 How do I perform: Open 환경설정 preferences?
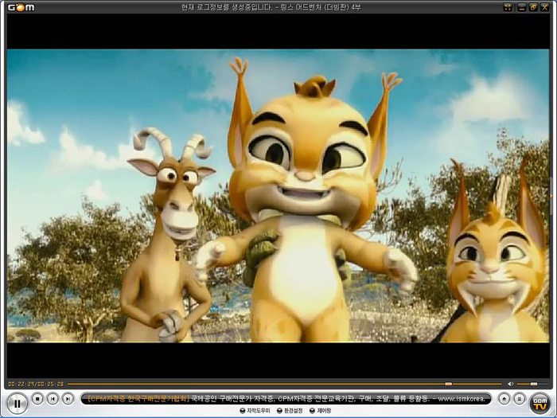290,411
